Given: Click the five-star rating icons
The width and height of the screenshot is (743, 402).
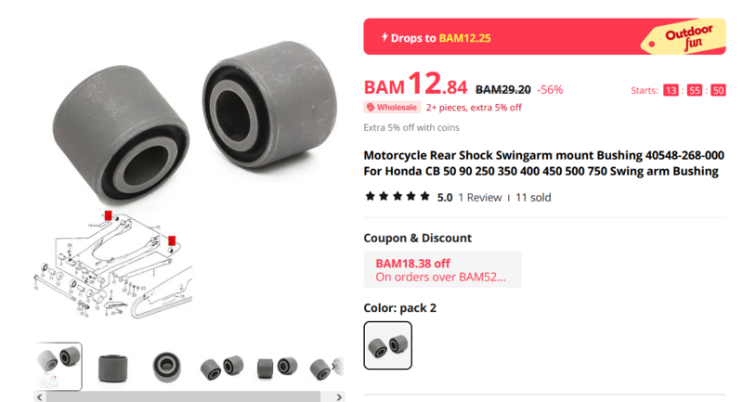Looking at the screenshot, I should click(398, 197).
